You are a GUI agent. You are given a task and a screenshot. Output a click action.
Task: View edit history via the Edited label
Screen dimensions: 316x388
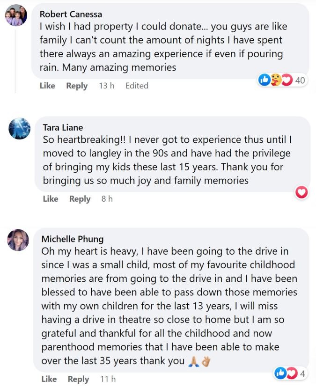[x=137, y=86]
